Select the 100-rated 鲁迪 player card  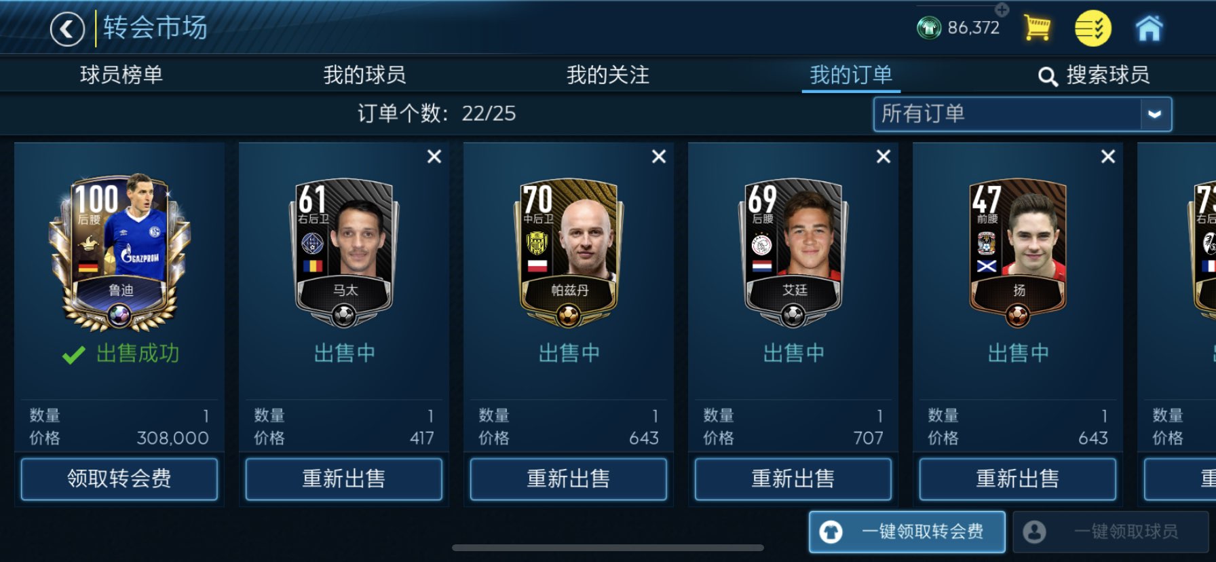point(120,252)
